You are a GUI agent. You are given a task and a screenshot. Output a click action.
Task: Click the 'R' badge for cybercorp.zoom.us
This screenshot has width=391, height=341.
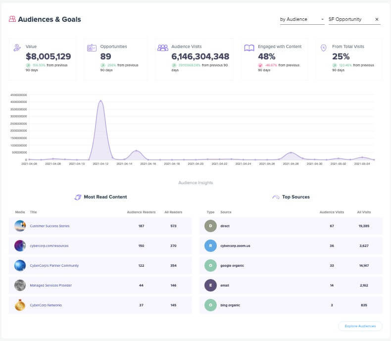(x=210, y=245)
